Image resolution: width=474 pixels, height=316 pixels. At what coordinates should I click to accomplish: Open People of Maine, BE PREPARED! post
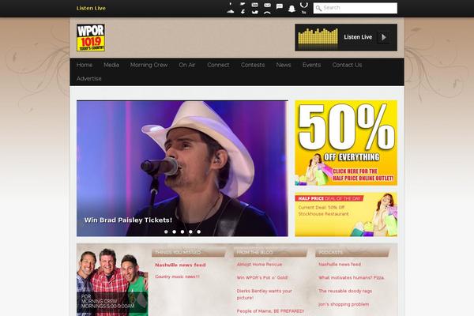click(270, 311)
